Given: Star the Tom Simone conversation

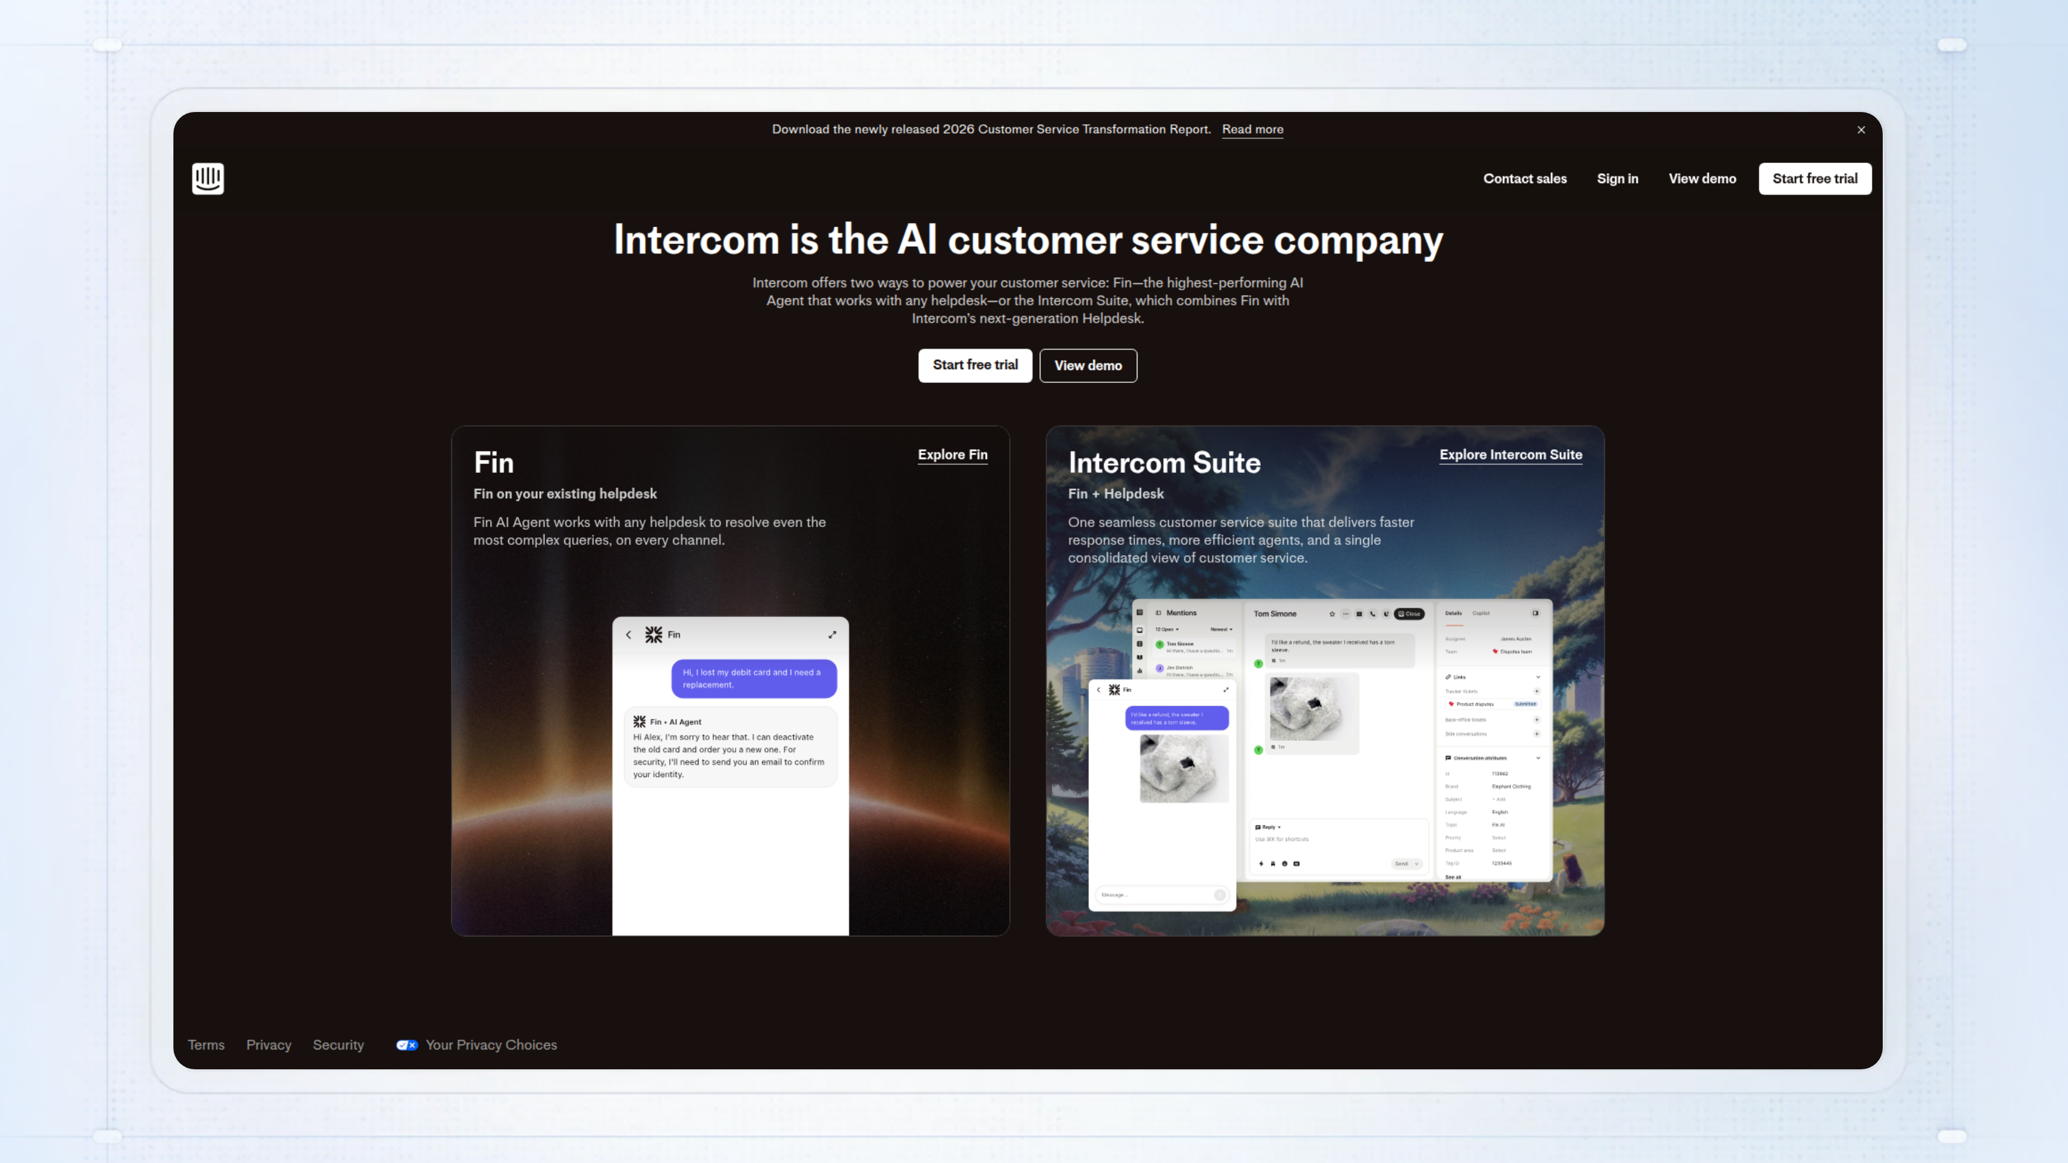Looking at the screenshot, I should point(1332,614).
